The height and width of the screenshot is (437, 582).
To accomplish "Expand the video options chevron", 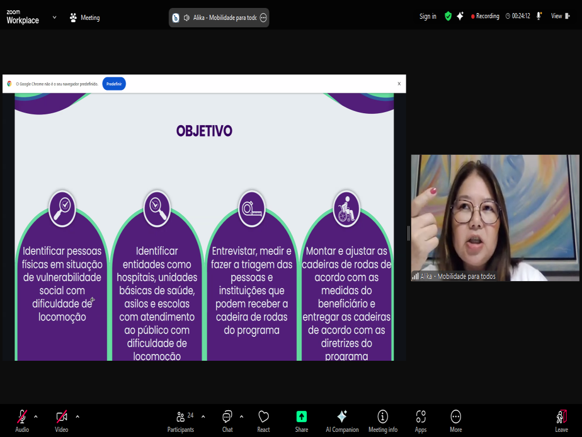I will click(x=77, y=416).
